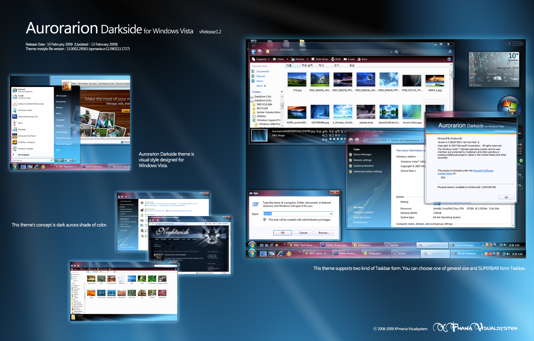
Task: Click the lock button in Start menu
Action: point(68,160)
